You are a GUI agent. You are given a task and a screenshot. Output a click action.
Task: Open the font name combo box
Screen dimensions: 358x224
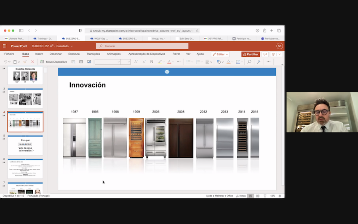107,62
